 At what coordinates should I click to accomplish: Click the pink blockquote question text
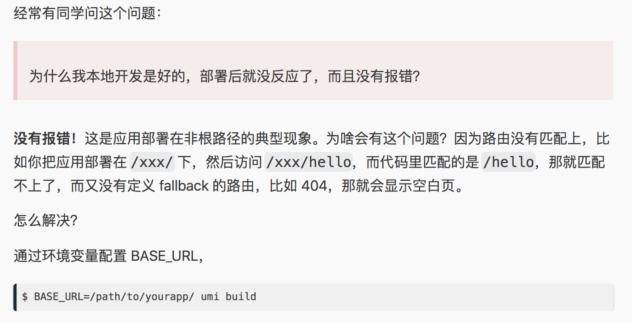pos(224,76)
